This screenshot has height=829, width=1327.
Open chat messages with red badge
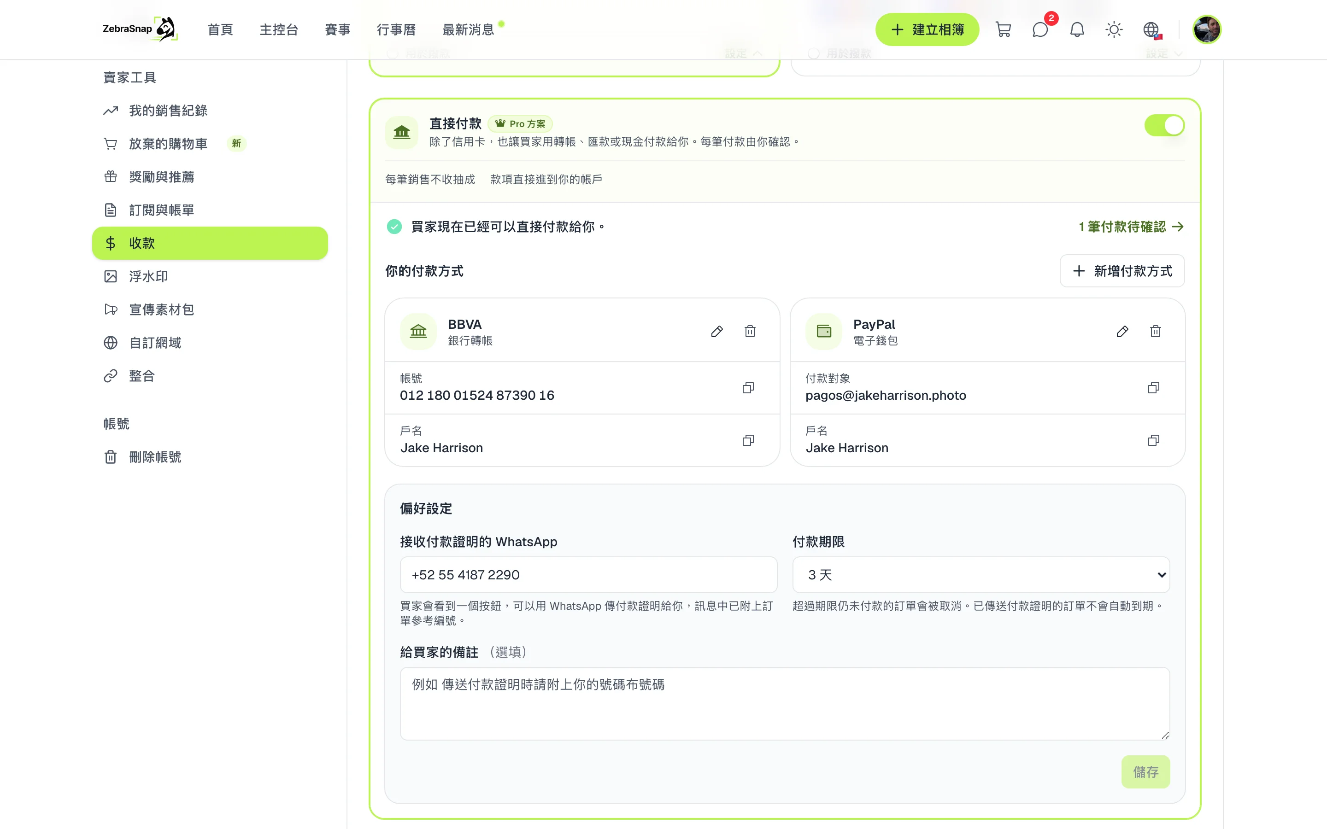pos(1040,29)
